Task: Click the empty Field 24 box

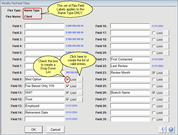Action: click(130, 79)
